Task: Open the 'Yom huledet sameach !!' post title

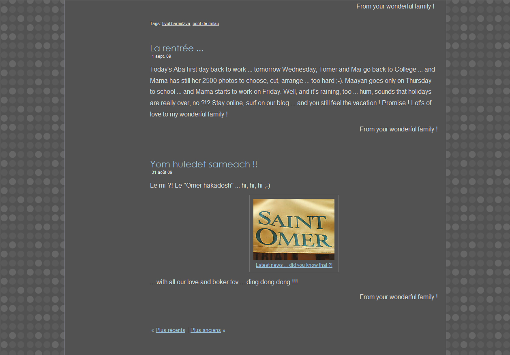Action: tap(204, 164)
